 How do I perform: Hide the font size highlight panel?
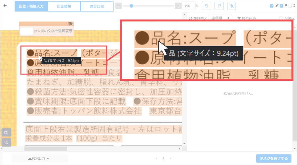click(70, 24)
